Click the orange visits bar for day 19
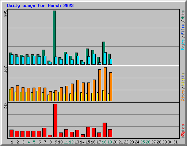The image size is (187, 146). coord(111,87)
